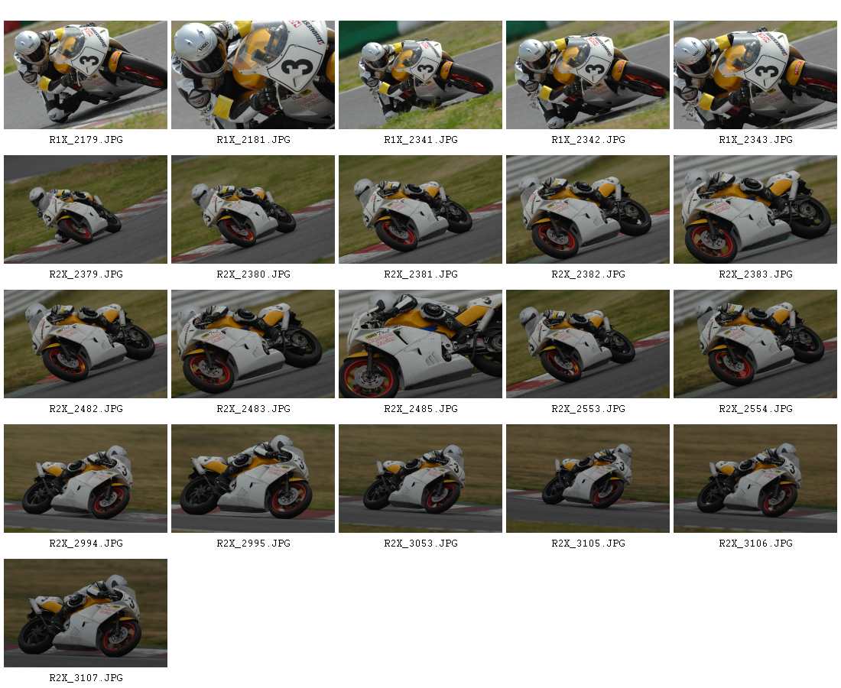Select the R2X_3053.JPG image
Screen dimensions: 841x688
coord(420,479)
